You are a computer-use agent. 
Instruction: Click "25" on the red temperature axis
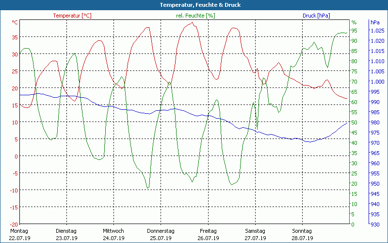point(15,71)
